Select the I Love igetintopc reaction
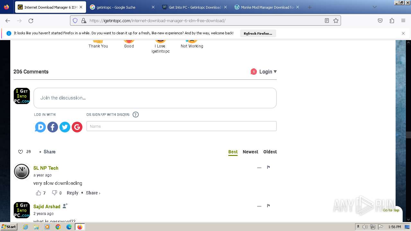Viewport: 411px width, 231px height. tap(161, 47)
